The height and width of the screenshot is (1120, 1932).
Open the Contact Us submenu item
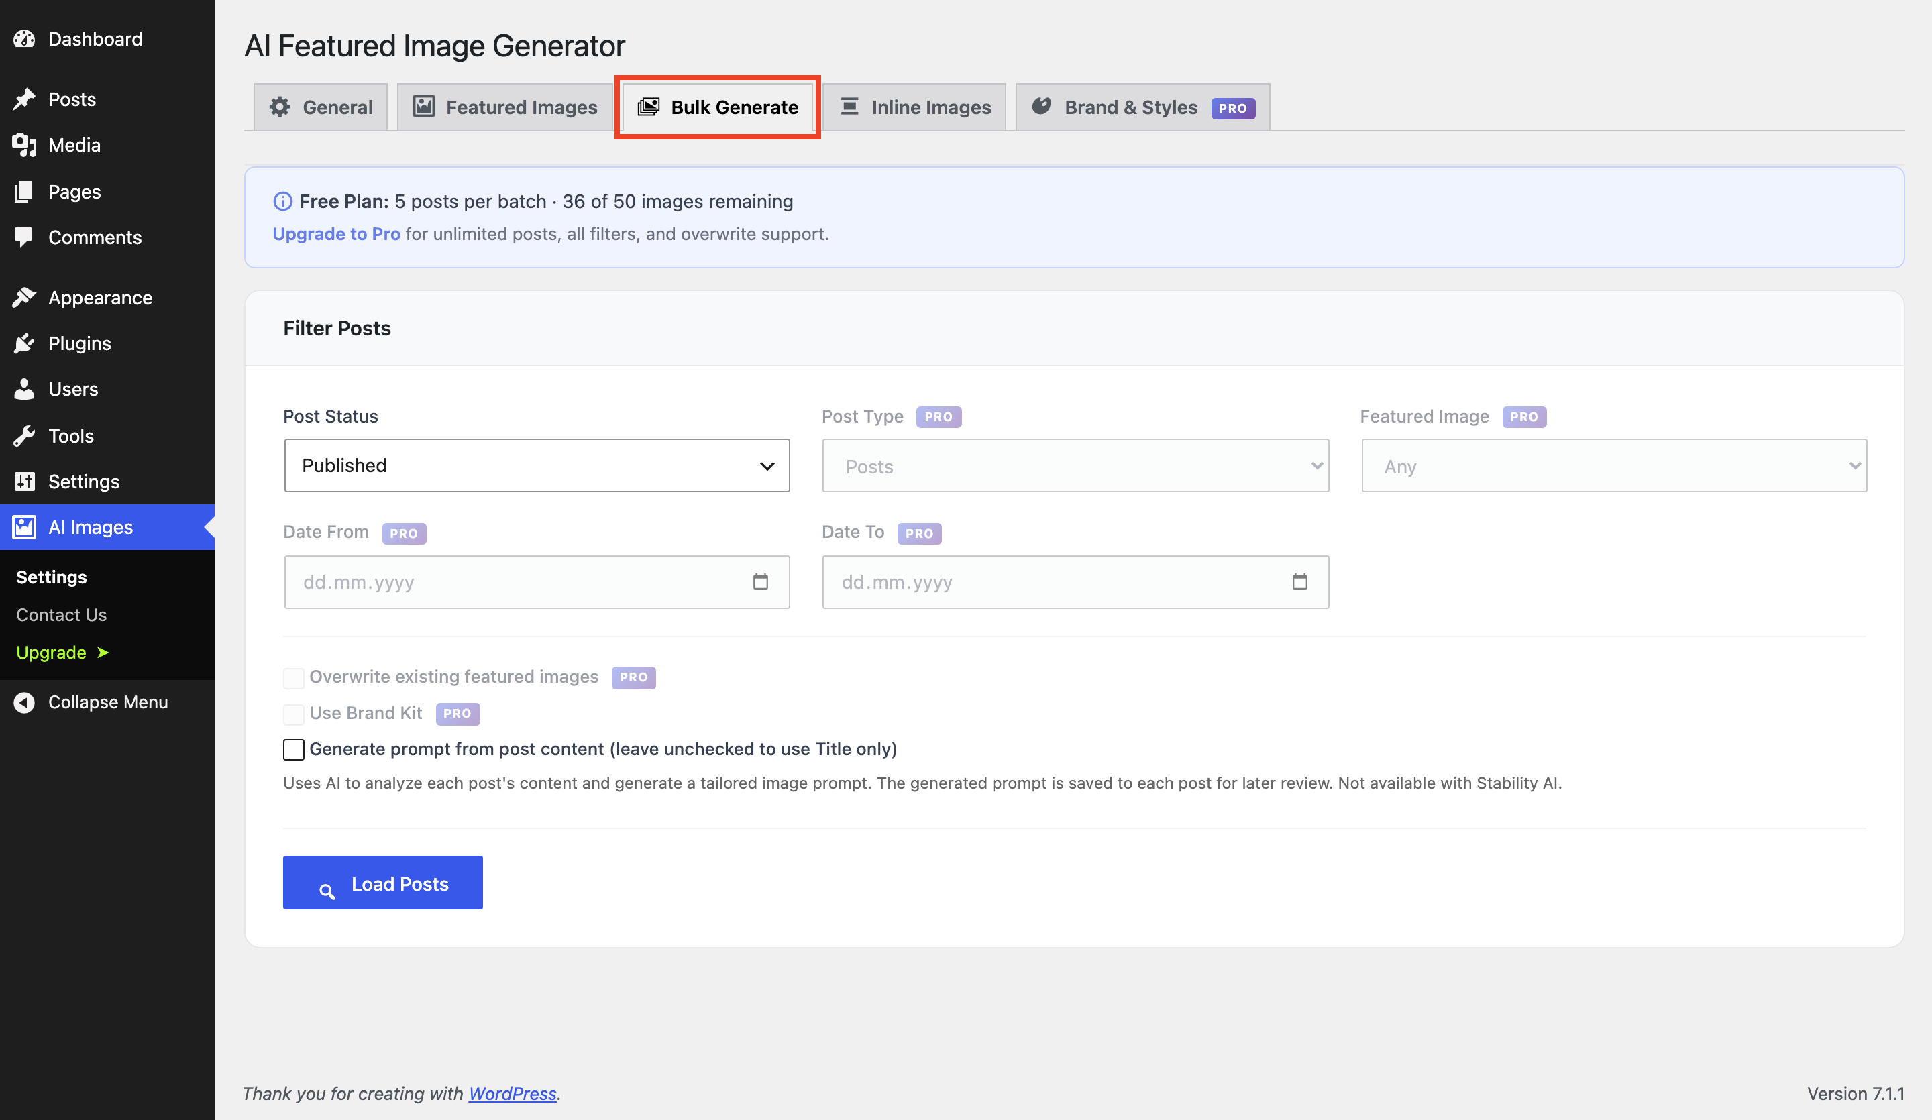61,615
